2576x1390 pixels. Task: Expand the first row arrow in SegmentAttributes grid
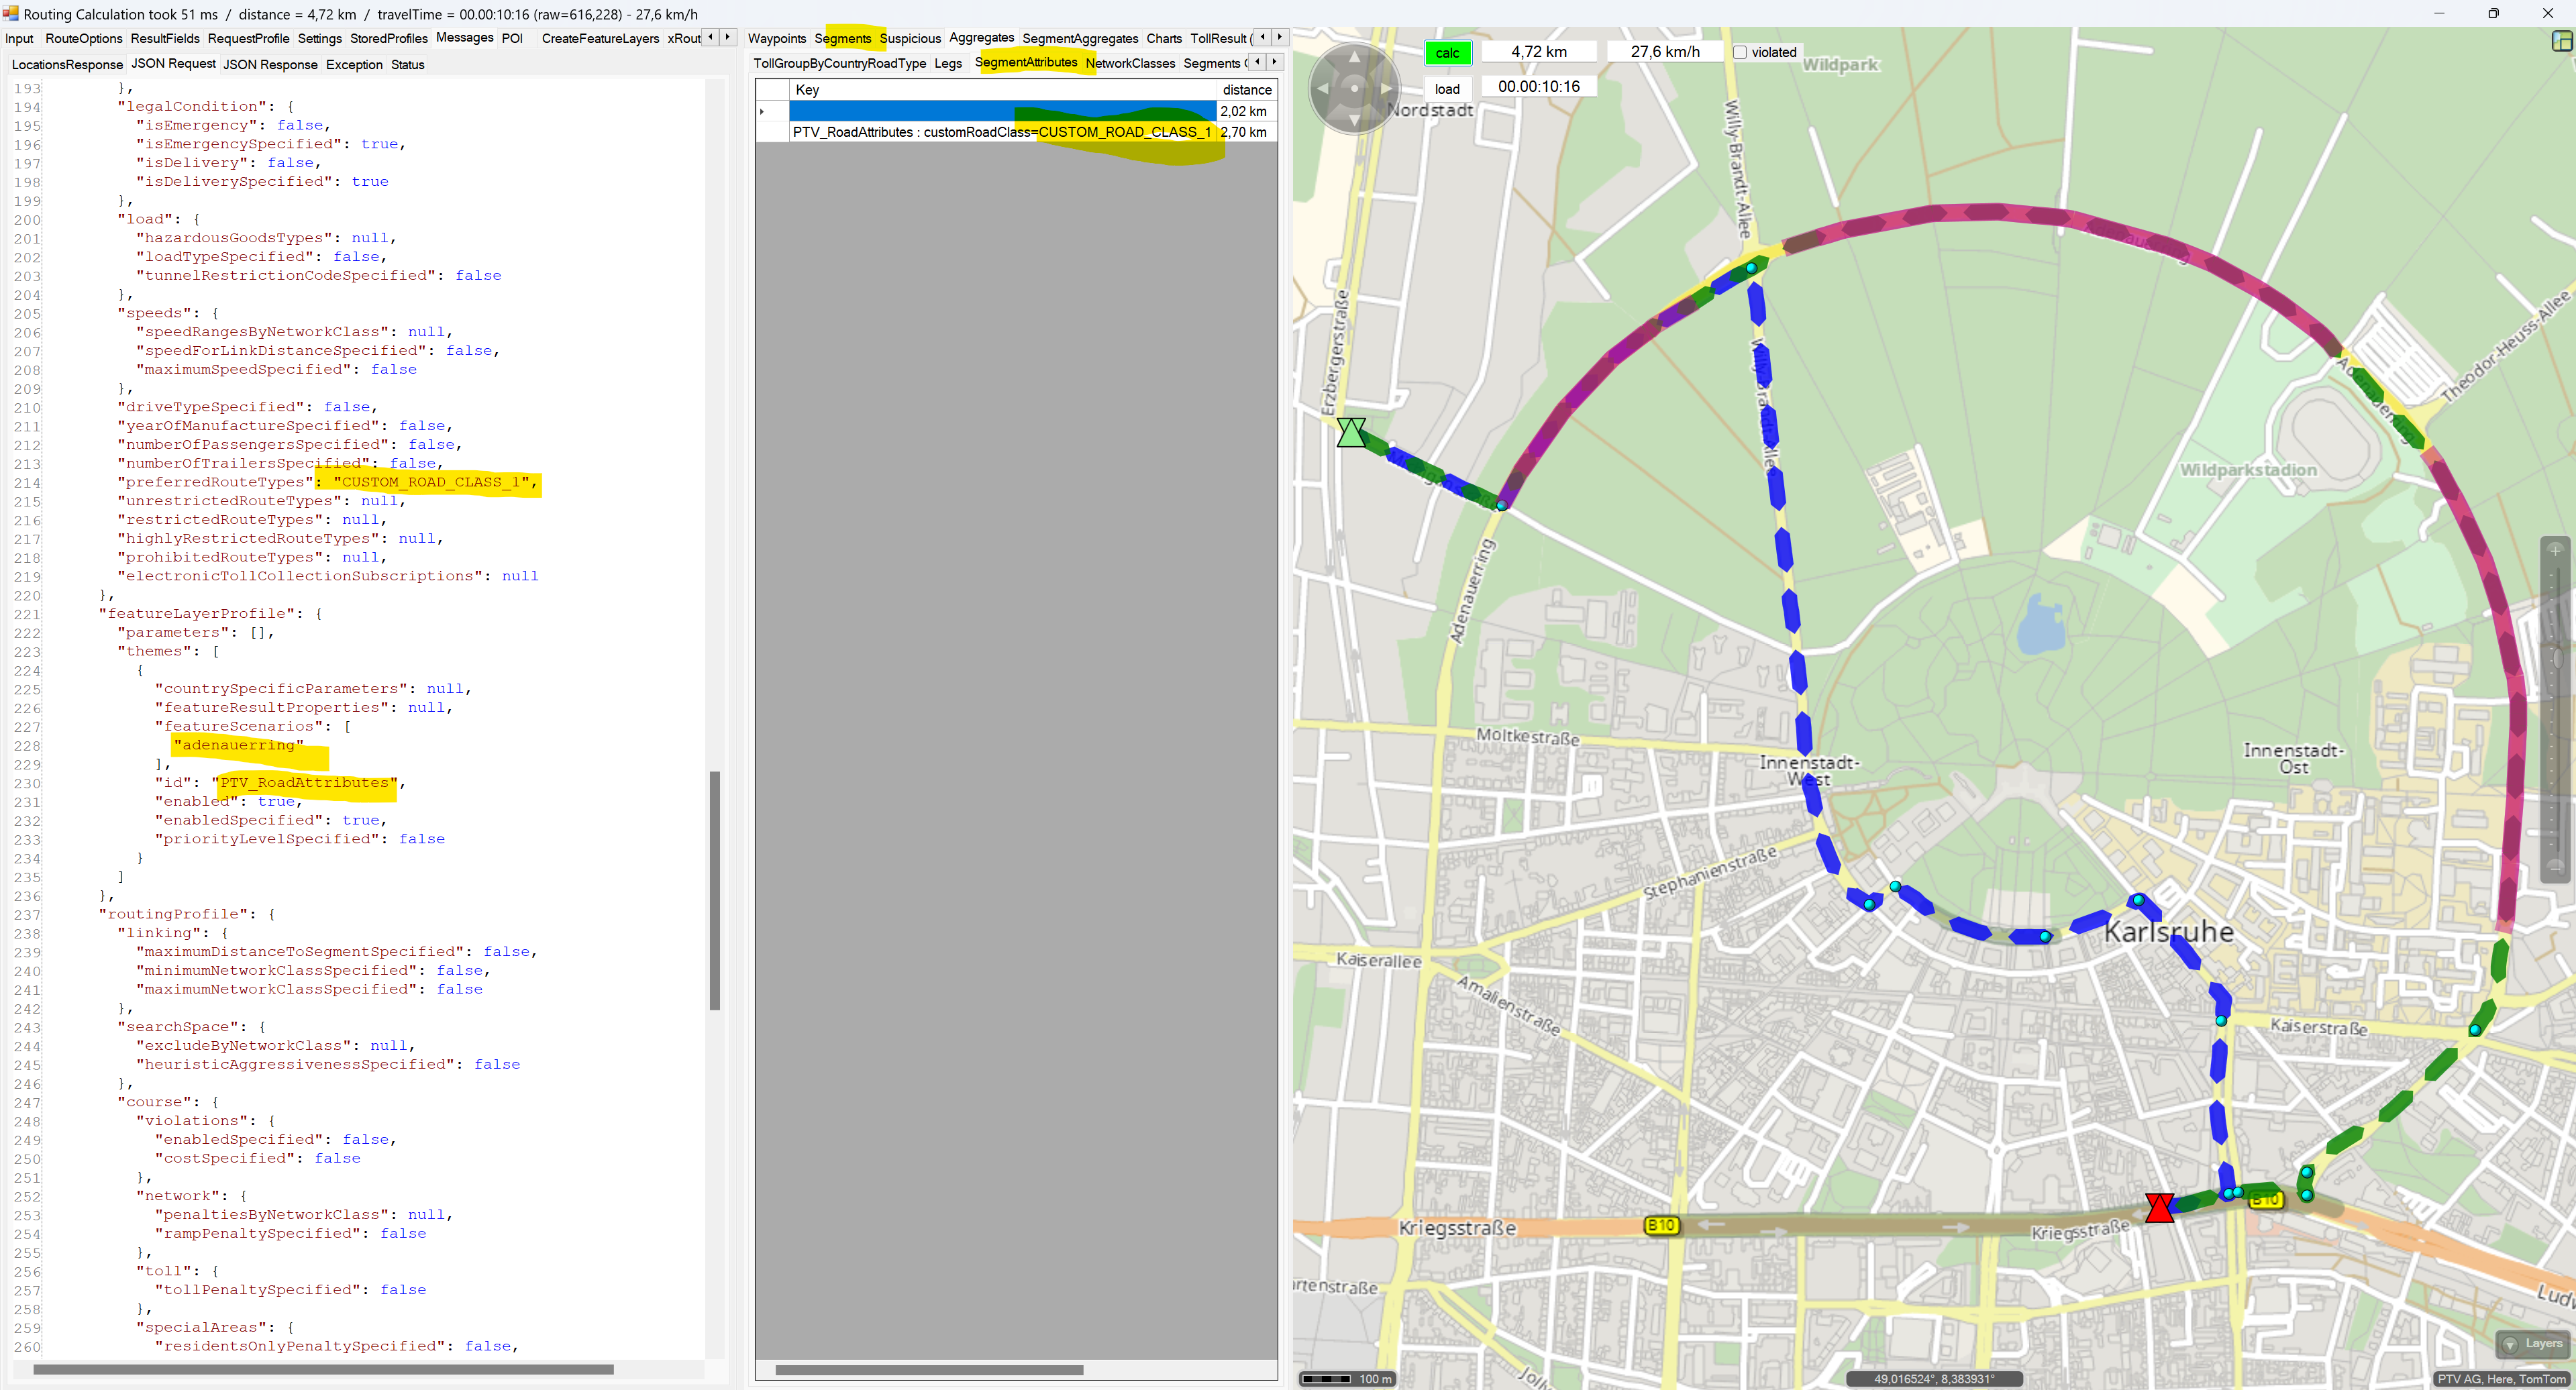point(762,111)
